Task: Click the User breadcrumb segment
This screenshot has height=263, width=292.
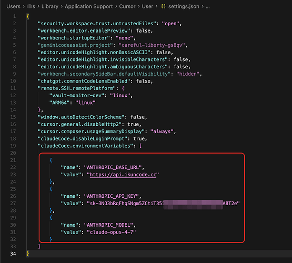Action: pos(147,6)
